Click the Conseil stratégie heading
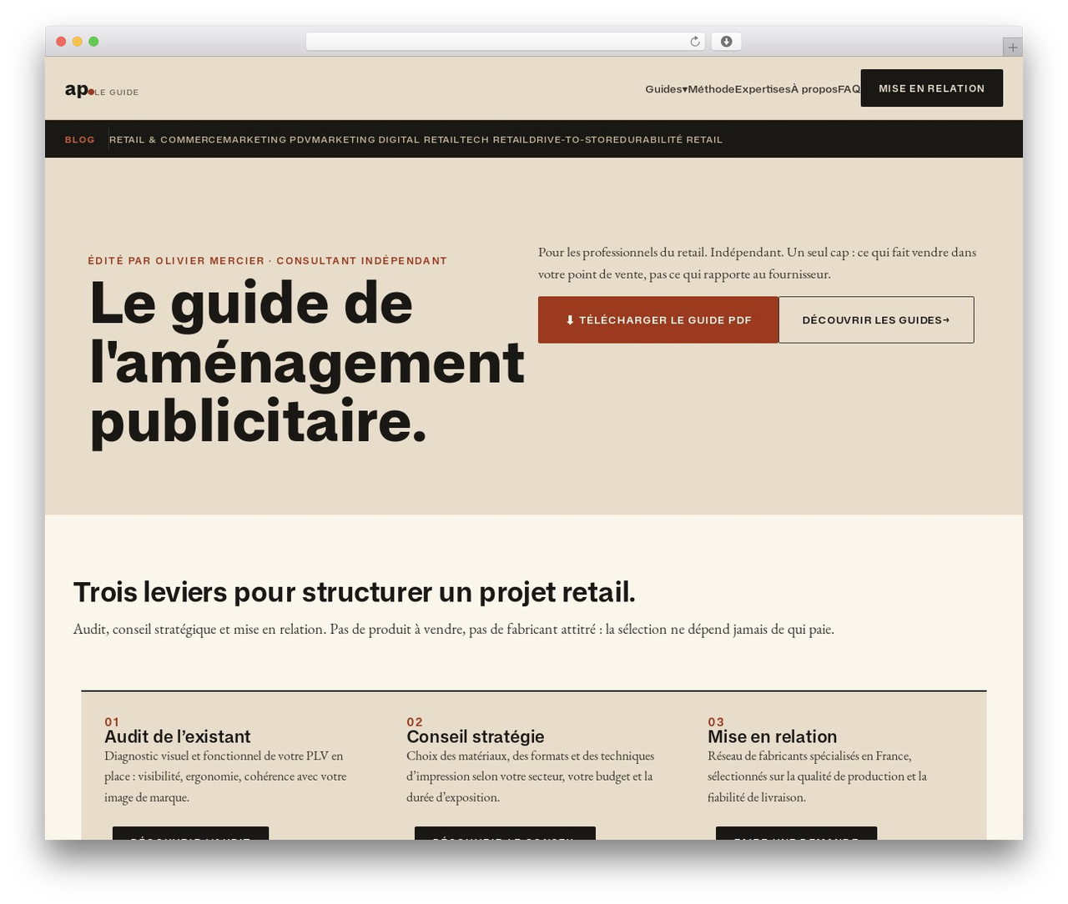 click(x=476, y=736)
